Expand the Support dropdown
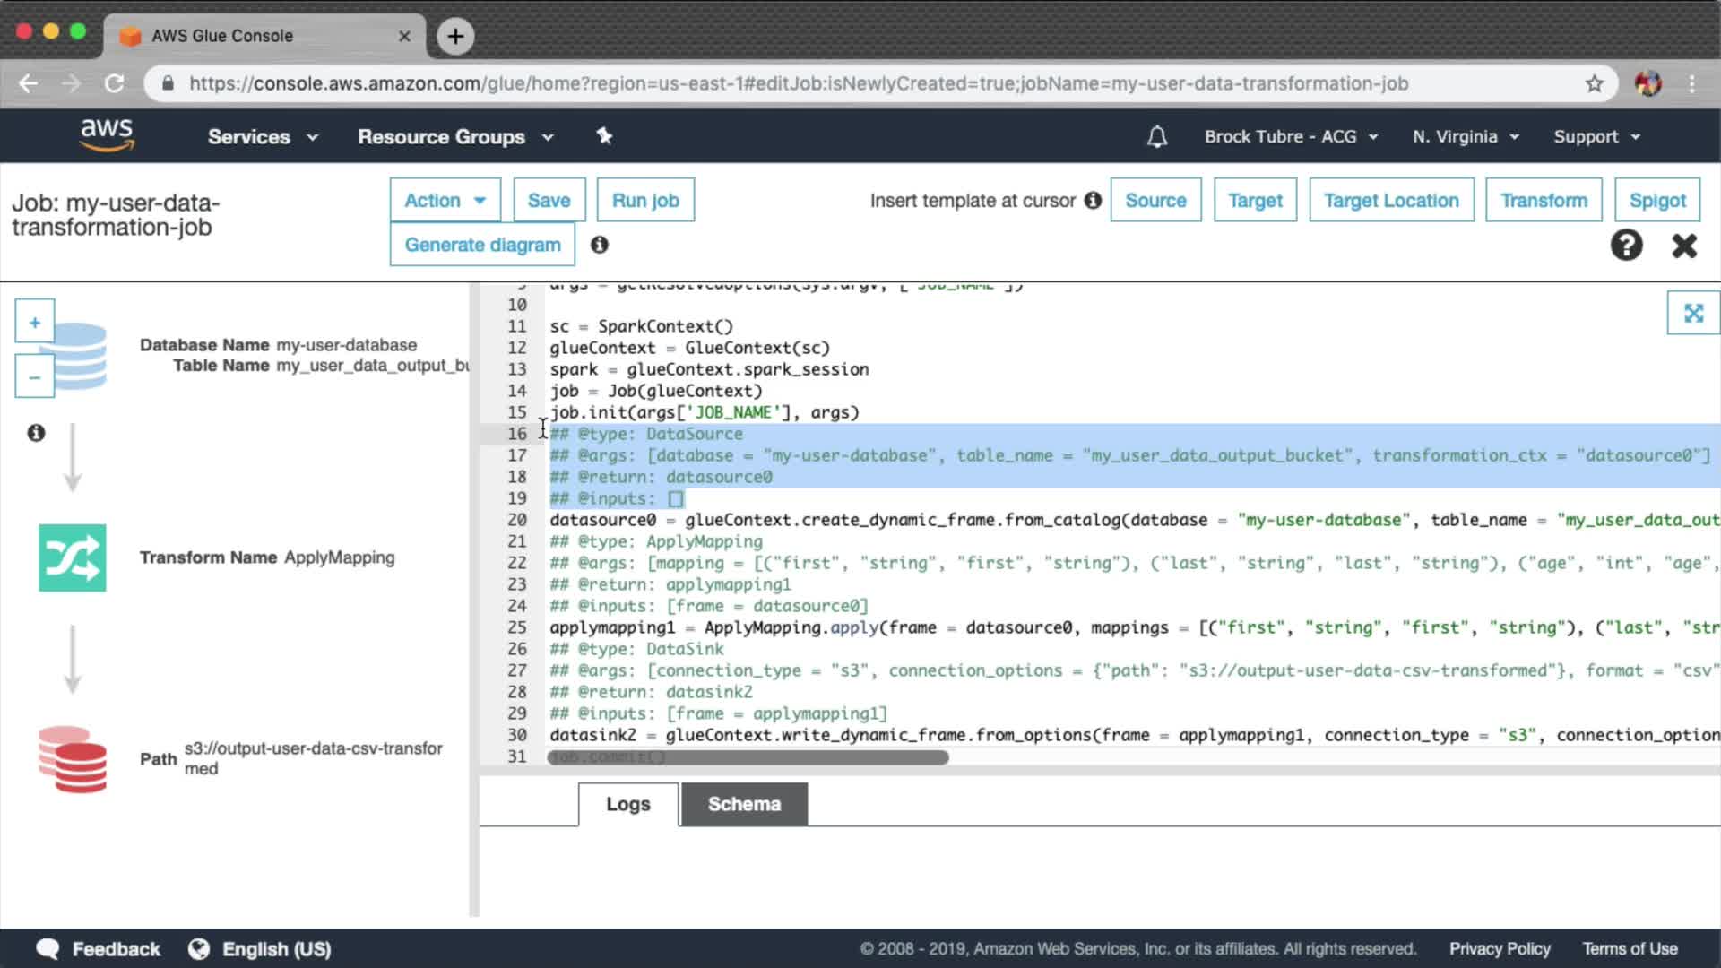This screenshot has height=968, width=1721. pos(1596,137)
